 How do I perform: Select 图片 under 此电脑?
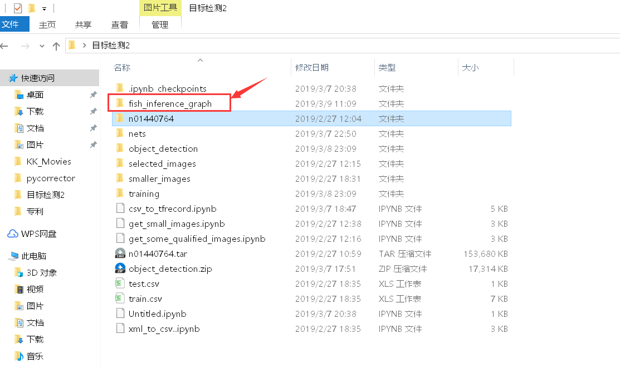tap(35, 306)
